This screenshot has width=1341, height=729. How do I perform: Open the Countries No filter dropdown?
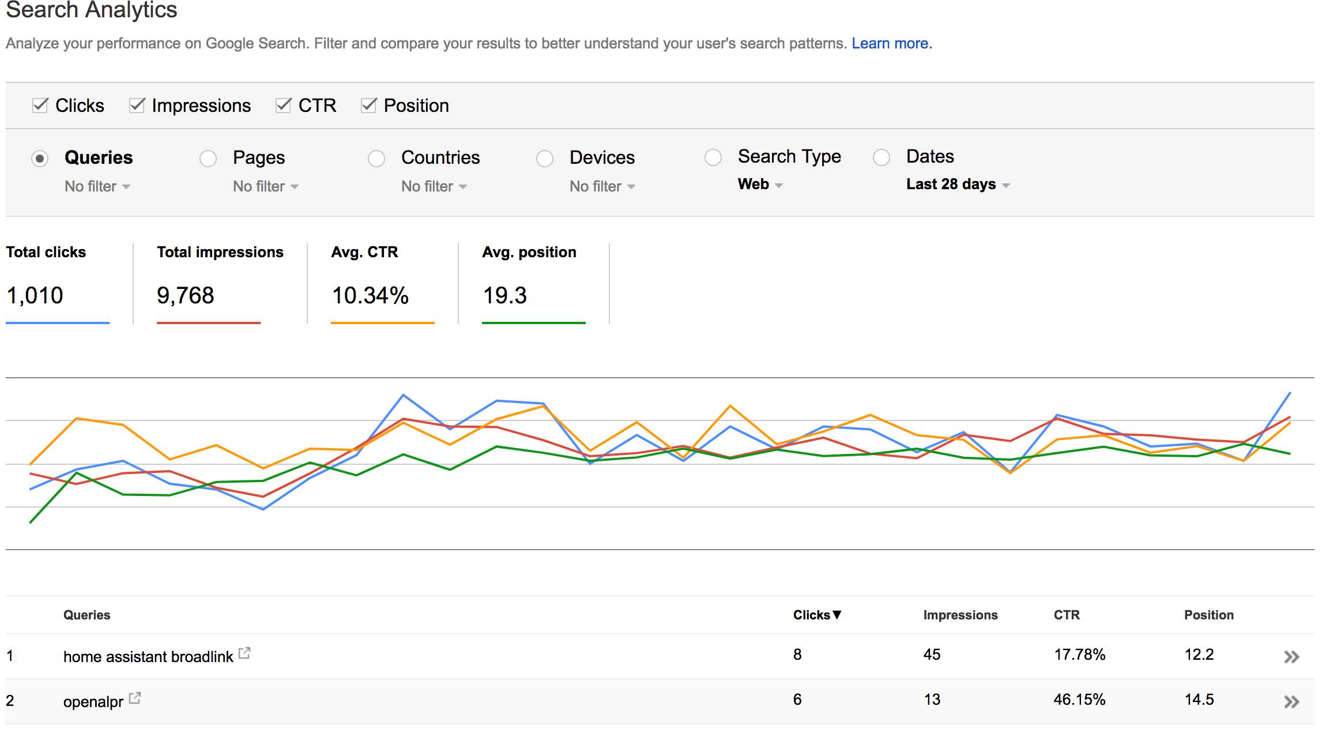pos(434,186)
